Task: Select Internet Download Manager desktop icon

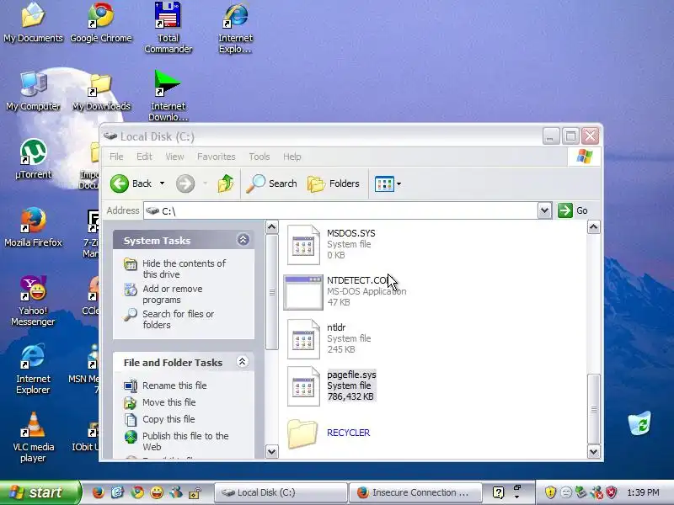Action: [x=168, y=95]
